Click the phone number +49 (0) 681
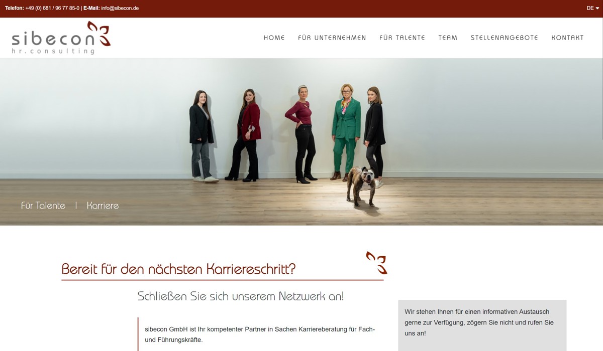The width and height of the screenshot is (603, 351). tap(52, 8)
